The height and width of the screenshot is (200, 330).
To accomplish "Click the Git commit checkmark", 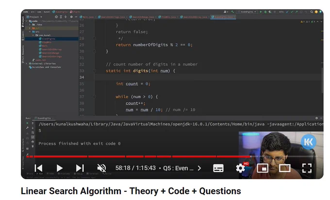I will (x=292, y=12).
